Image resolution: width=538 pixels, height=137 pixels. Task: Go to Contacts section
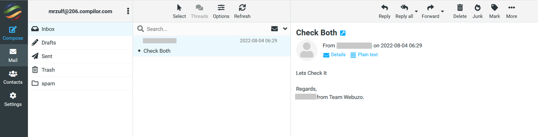[13, 77]
